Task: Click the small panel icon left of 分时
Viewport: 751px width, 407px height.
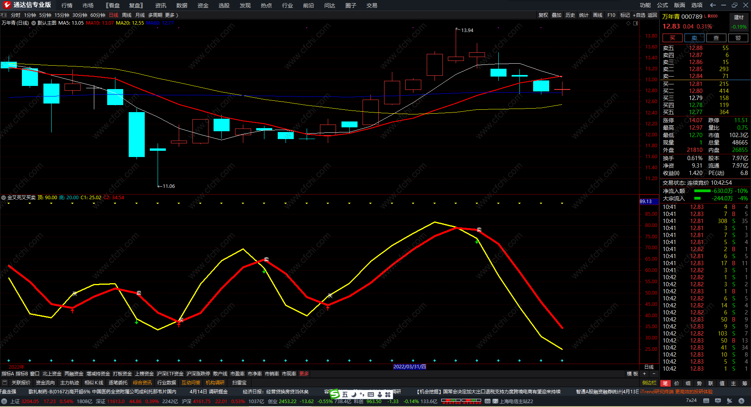Action: pos(4,15)
